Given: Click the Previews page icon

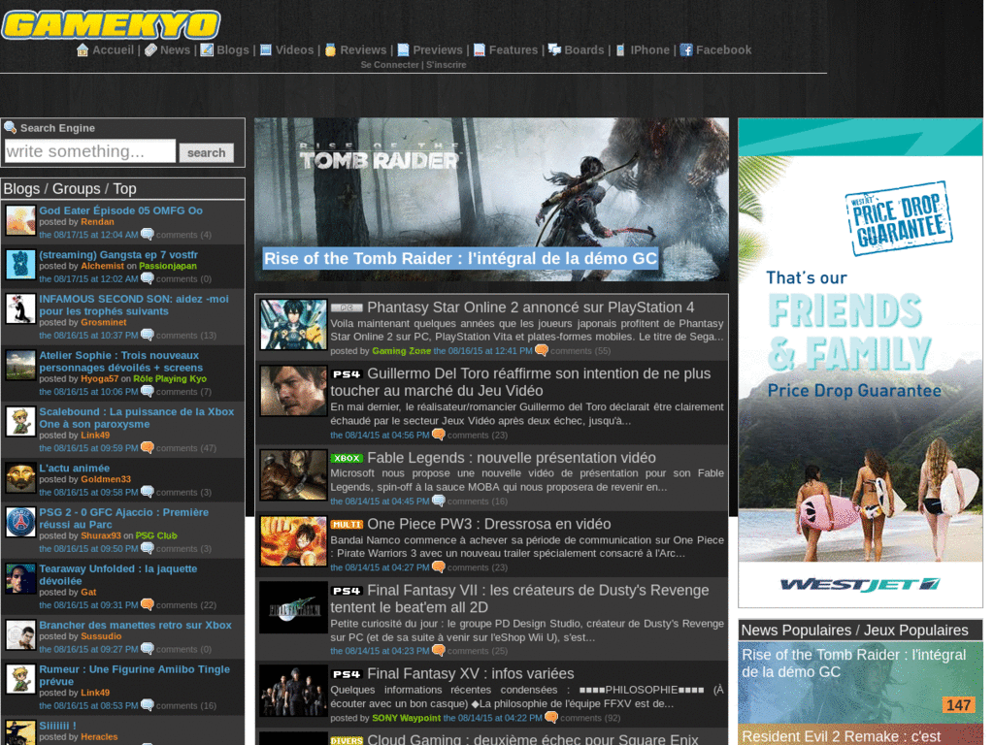Looking at the screenshot, I should [403, 50].
